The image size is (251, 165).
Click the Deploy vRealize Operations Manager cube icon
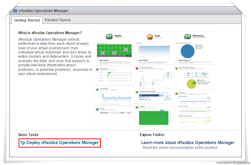23,143
